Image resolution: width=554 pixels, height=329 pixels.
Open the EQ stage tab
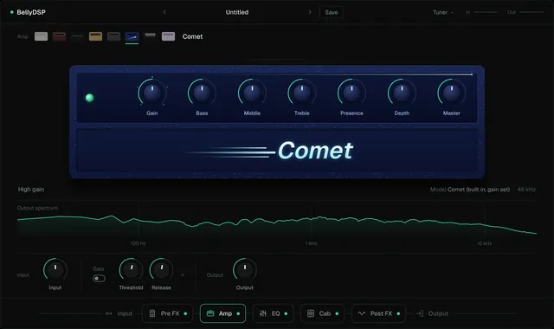(x=273, y=313)
